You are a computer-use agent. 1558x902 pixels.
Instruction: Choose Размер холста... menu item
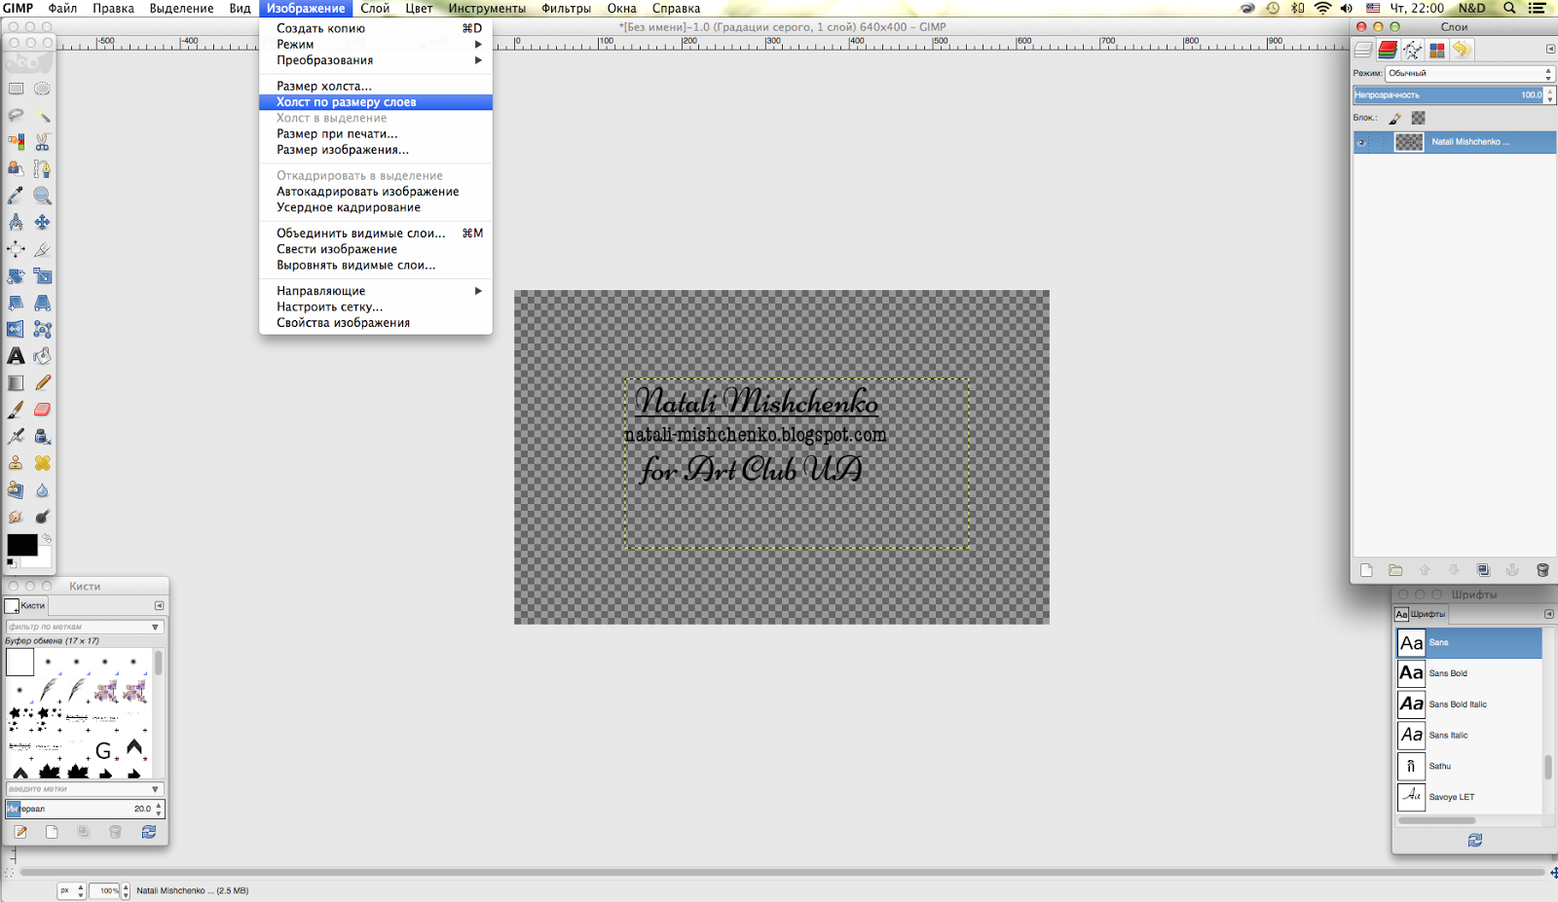376,87
